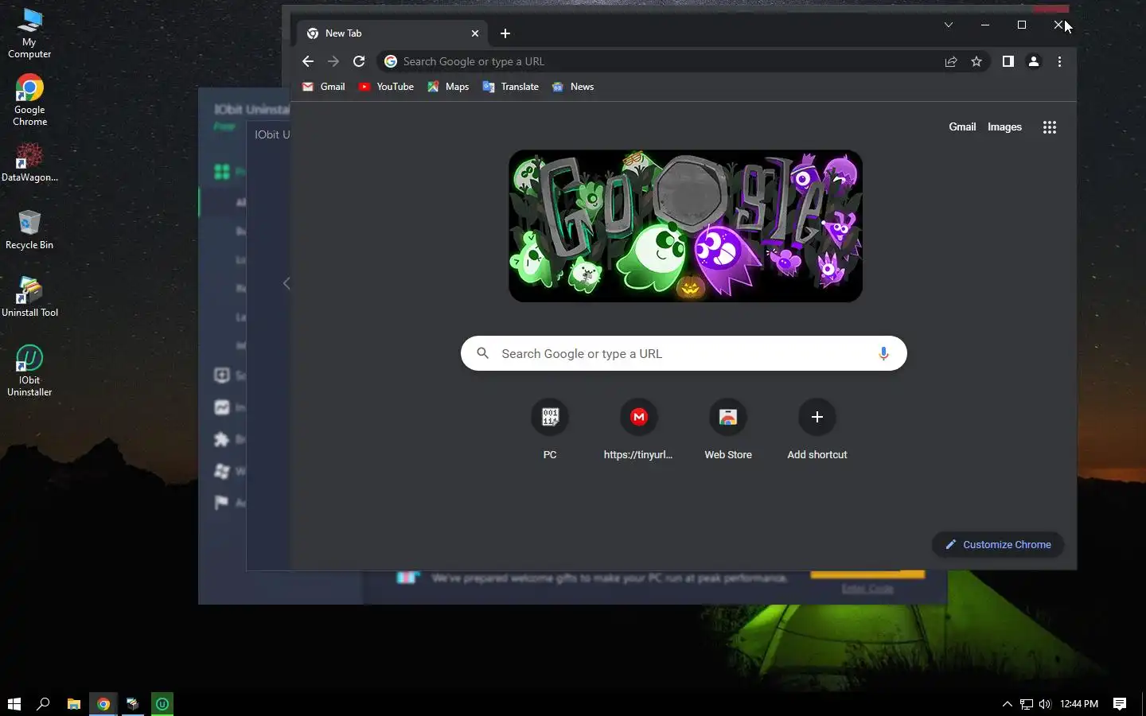
Task: Open the YouTube bookmark
Action: [386, 87]
